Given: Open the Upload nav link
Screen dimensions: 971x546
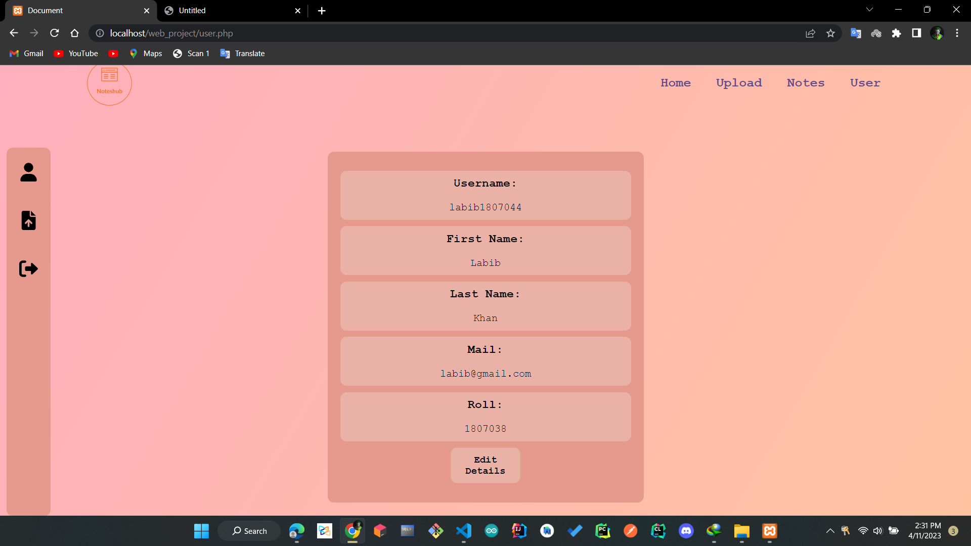Looking at the screenshot, I should pos(739,83).
